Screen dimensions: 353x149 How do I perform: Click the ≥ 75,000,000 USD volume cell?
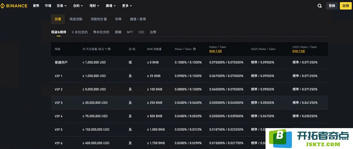[95, 116]
